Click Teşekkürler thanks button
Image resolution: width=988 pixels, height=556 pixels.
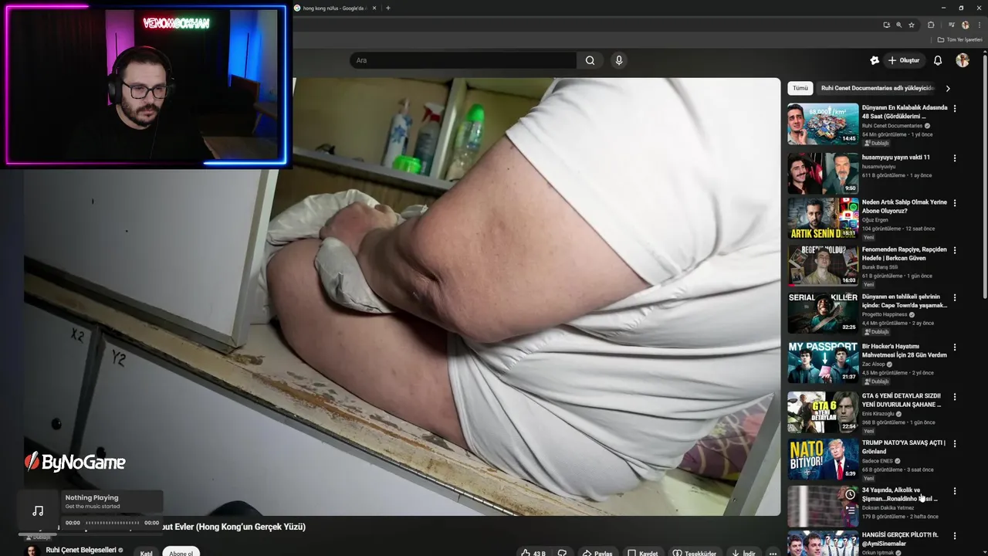click(x=695, y=553)
